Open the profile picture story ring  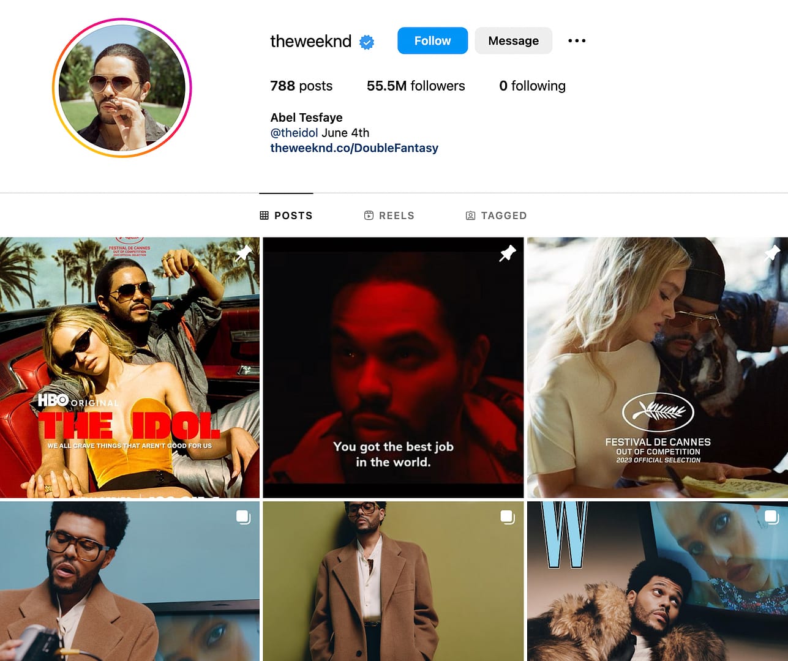[x=122, y=88]
